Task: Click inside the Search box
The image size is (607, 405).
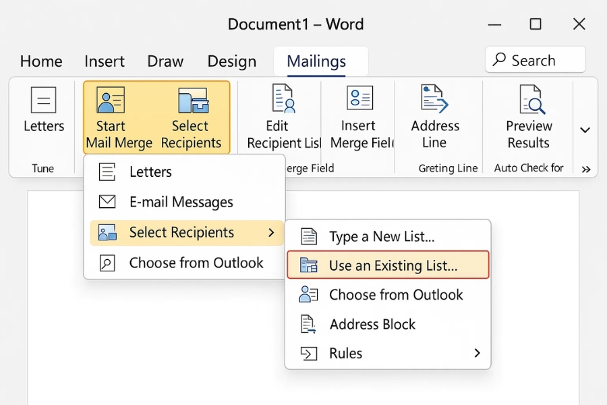Action: click(535, 59)
